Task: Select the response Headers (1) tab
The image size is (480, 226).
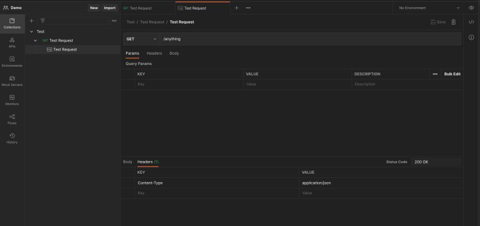Action: pos(148,162)
